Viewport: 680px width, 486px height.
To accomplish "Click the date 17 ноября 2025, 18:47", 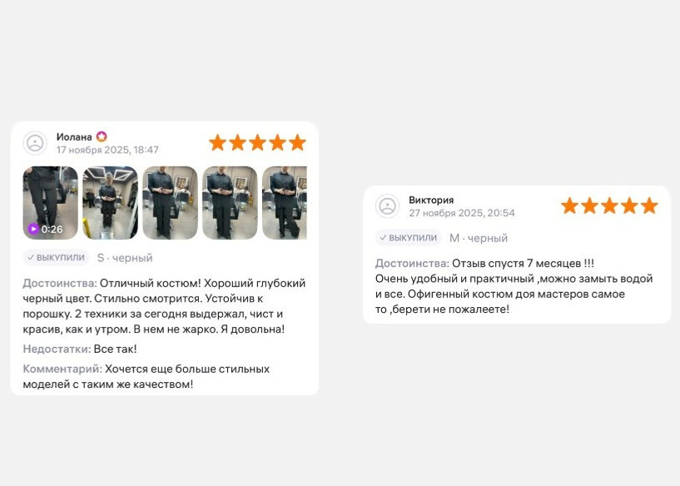I will point(107,150).
